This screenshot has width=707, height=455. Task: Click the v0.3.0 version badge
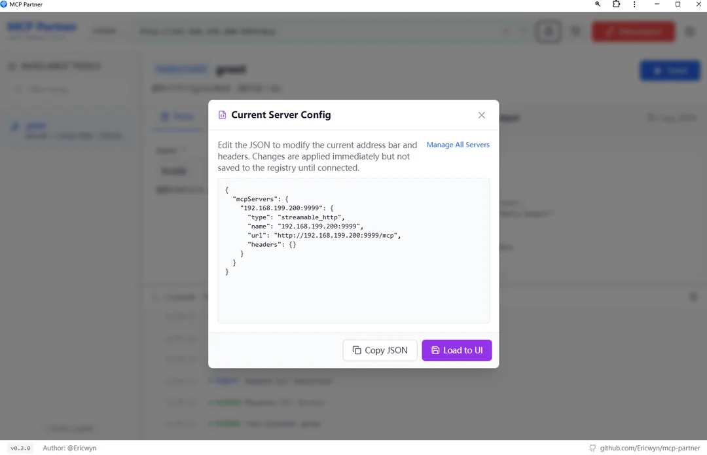[20, 448]
